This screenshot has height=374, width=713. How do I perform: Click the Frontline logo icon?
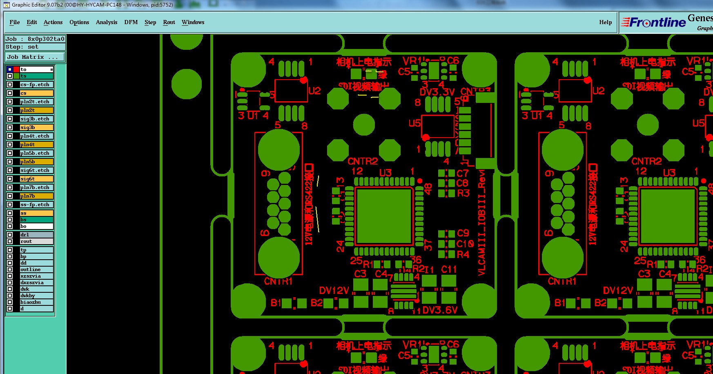click(653, 22)
